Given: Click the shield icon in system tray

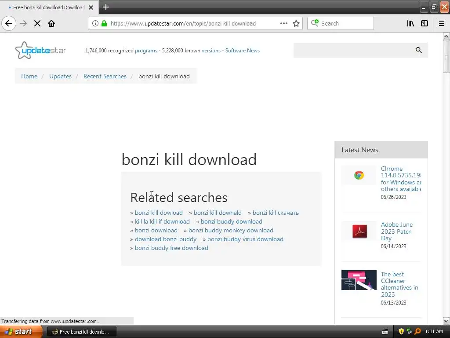Looking at the screenshot, I should coord(401,331).
